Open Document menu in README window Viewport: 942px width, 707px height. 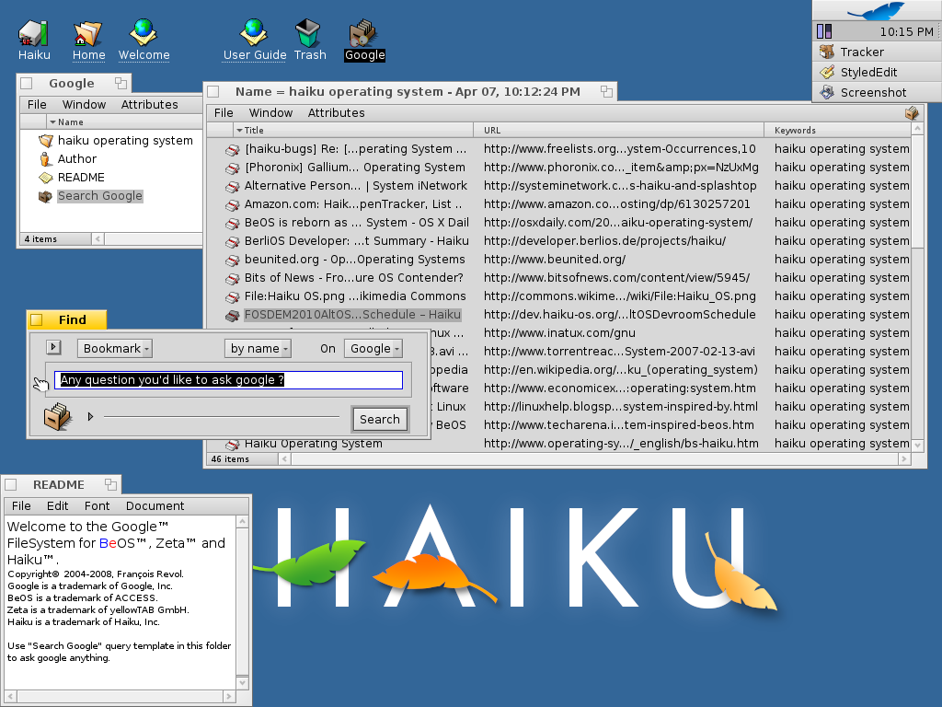(x=155, y=506)
